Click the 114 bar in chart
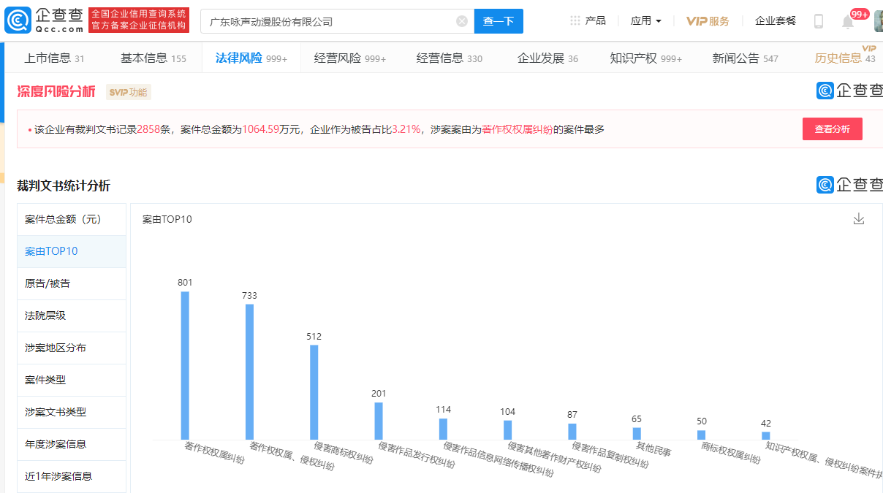 [443, 429]
